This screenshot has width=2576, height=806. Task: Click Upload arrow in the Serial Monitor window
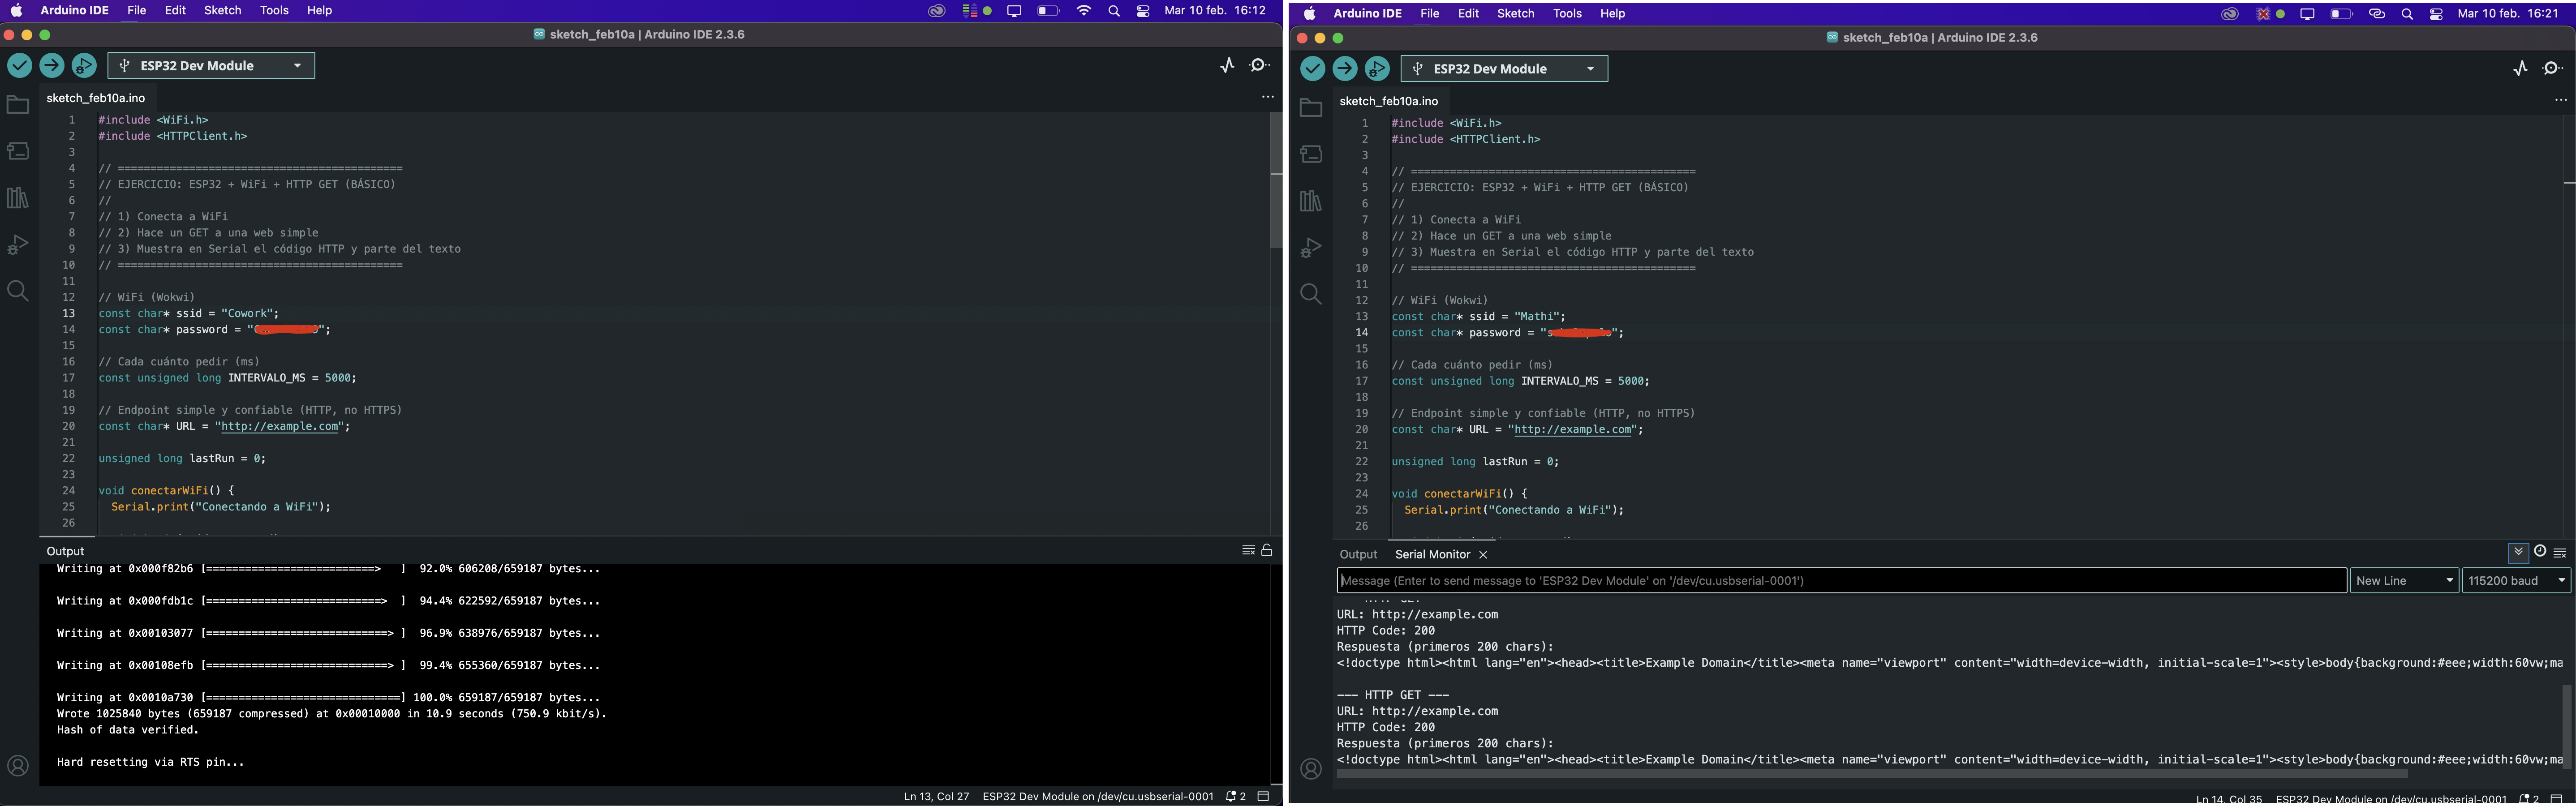1345,69
